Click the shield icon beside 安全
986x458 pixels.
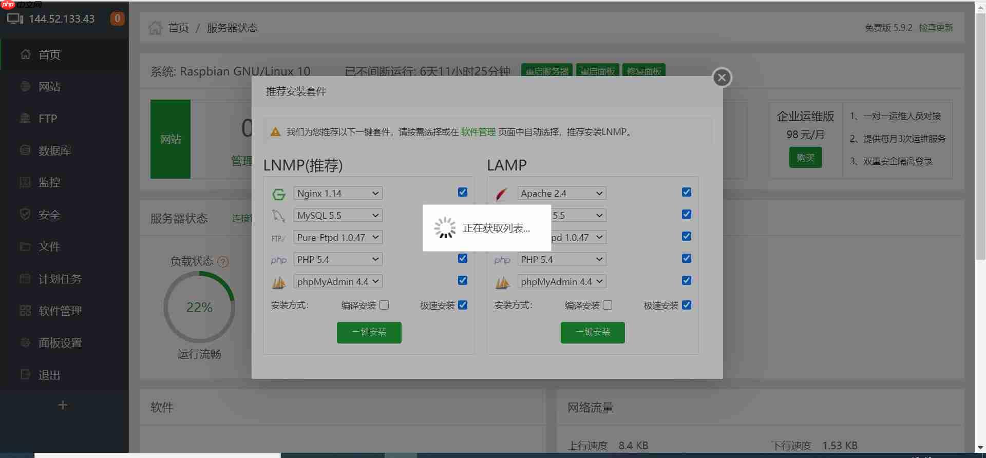[25, 214]
